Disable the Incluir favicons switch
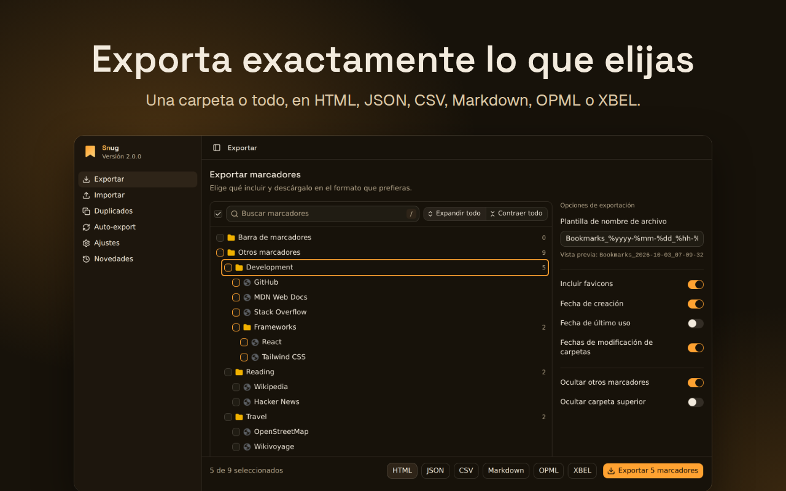 (695, 284)
